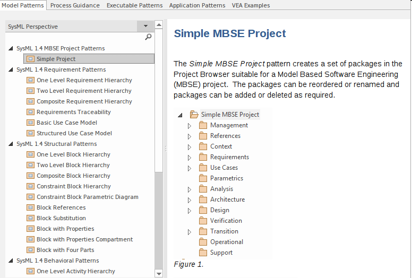Open the Executable Patterns tab
Viewport: 412px width, 278px height.
click(134, 5)
